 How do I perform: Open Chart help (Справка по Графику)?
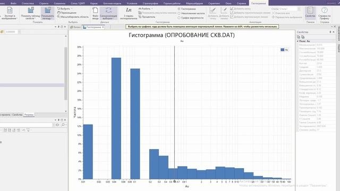(325, 13)
